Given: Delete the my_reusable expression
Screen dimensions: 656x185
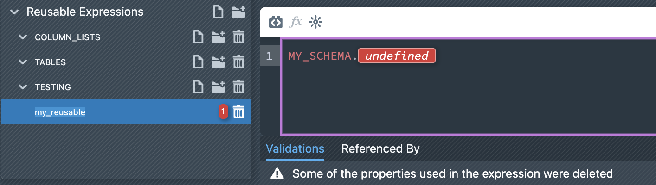Looking at the screenshot, I should [x=238, y=112].
